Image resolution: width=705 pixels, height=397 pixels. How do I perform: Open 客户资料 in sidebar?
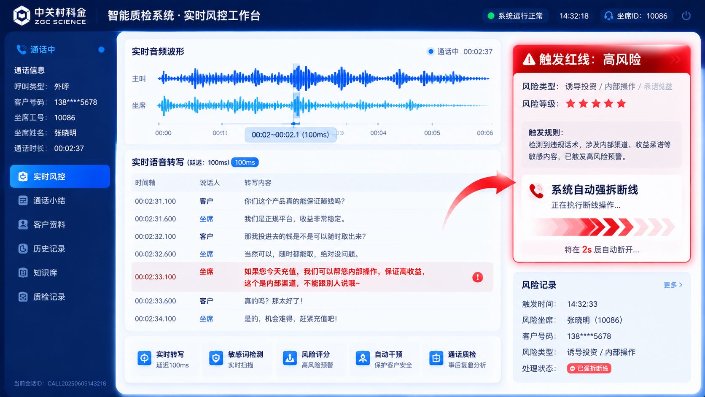(x=60, y=224)
